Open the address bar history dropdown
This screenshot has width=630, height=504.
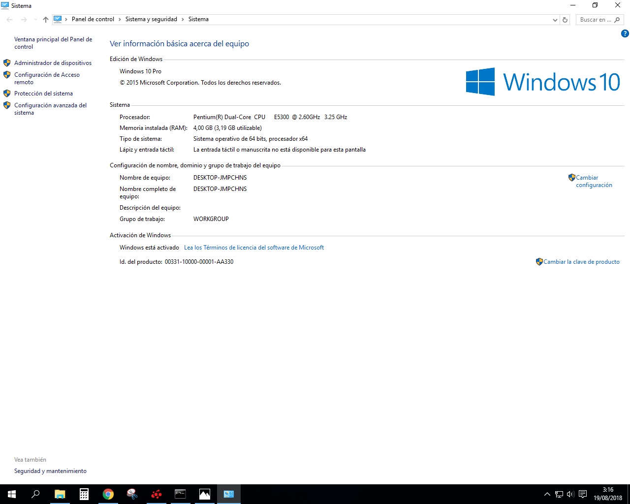555,20
